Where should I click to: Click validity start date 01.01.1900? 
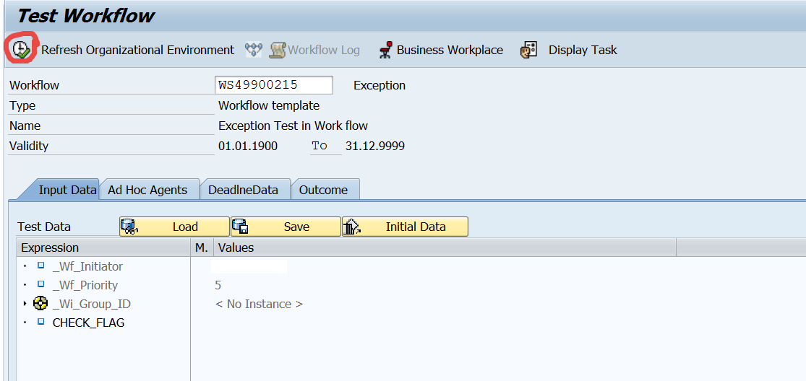pos(248,146)
